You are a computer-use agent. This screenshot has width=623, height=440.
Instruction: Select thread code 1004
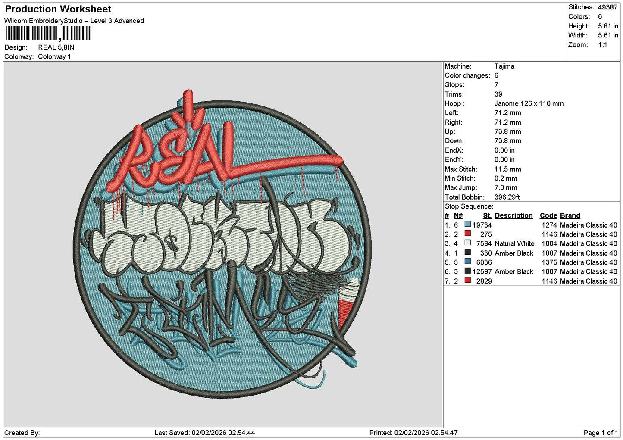click(x=549, y=243)
